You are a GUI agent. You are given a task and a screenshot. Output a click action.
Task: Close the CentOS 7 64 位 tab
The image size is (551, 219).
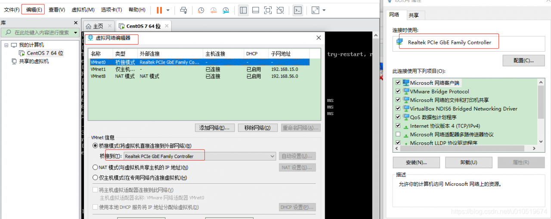(x=167, y=26)
